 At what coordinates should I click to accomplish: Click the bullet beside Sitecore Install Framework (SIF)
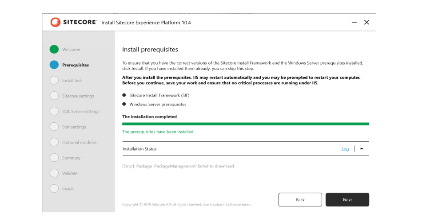pyautogui.click(x=124, y=95)
